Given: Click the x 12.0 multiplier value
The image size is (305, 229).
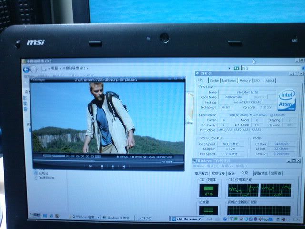Looking at the screenshot, I should 231,149.
